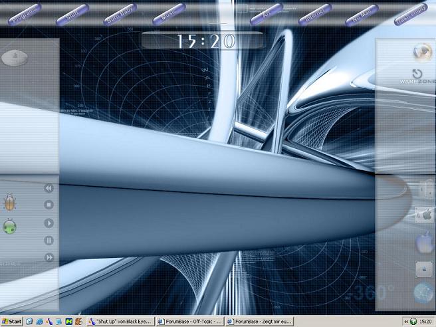
Task: Click the taskbar clock showing 15:20
Action: click(x=425, y=322)
